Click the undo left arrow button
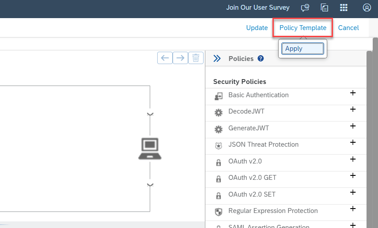 pos(165,58)
